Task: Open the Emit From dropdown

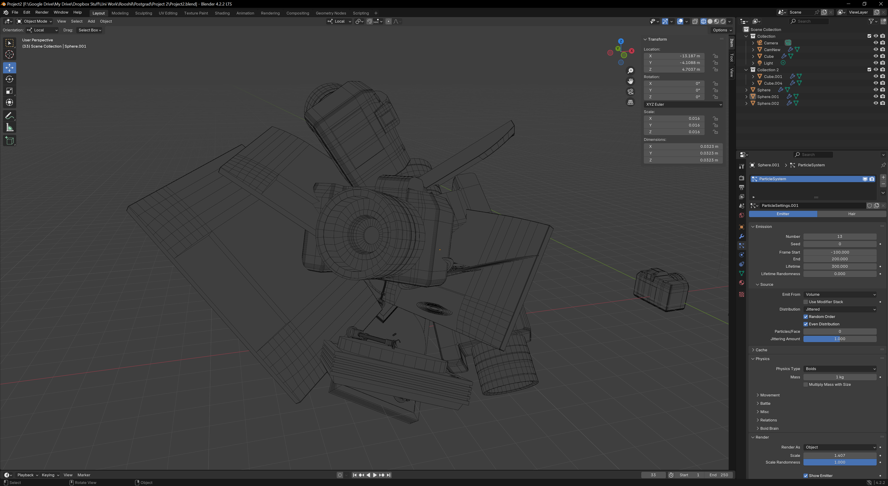Action: click(840, 294)
